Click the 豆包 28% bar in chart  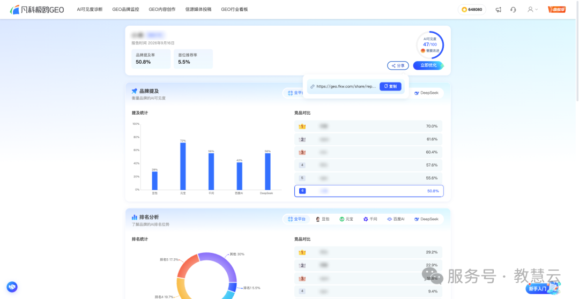pos(155,181)
